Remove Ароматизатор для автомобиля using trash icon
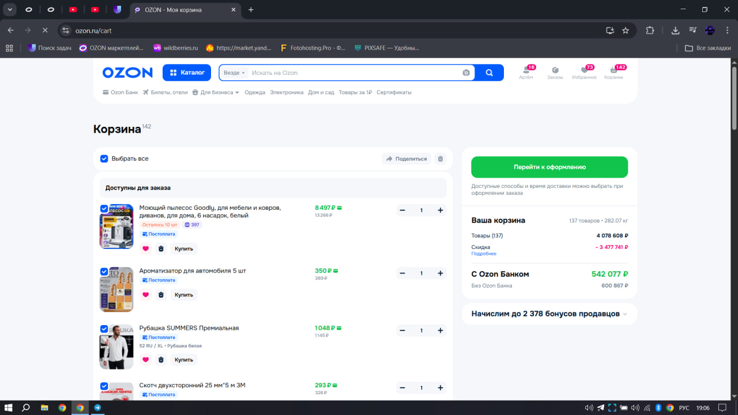The width and height of the screenshot is (738, 415). click(161, 295)
